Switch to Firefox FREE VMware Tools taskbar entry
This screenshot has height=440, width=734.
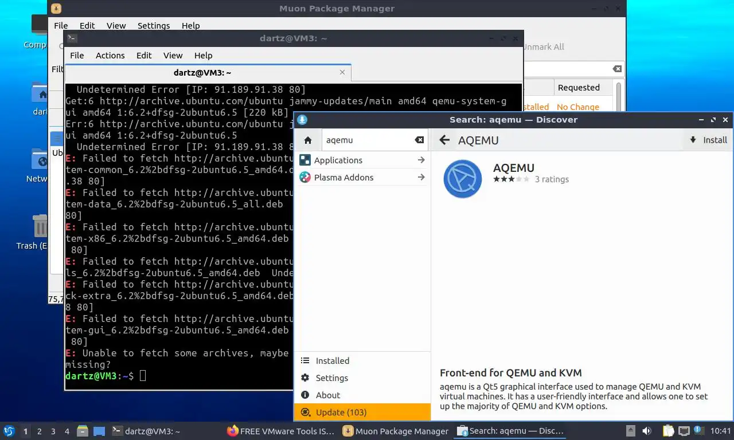click(x=281, y=431)
